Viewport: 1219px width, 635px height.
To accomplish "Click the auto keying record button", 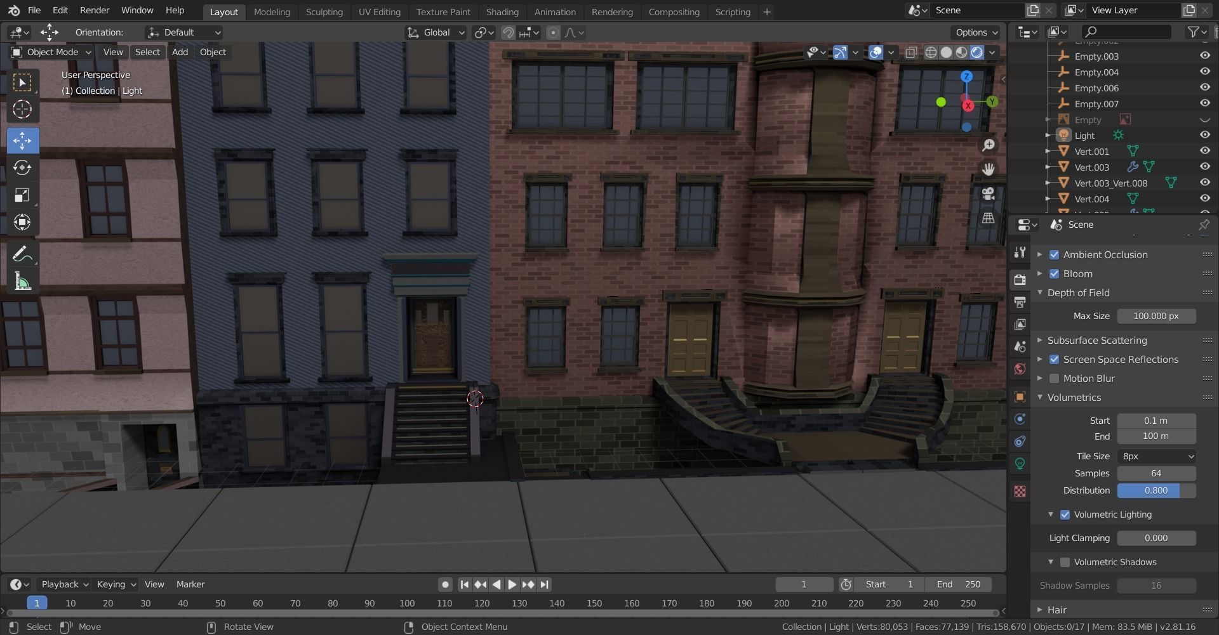I will click(x=445, y=585).
